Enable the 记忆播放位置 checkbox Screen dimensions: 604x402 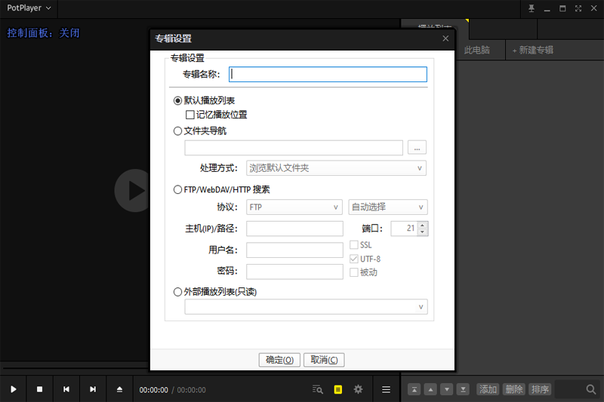[x=190, y=115]
